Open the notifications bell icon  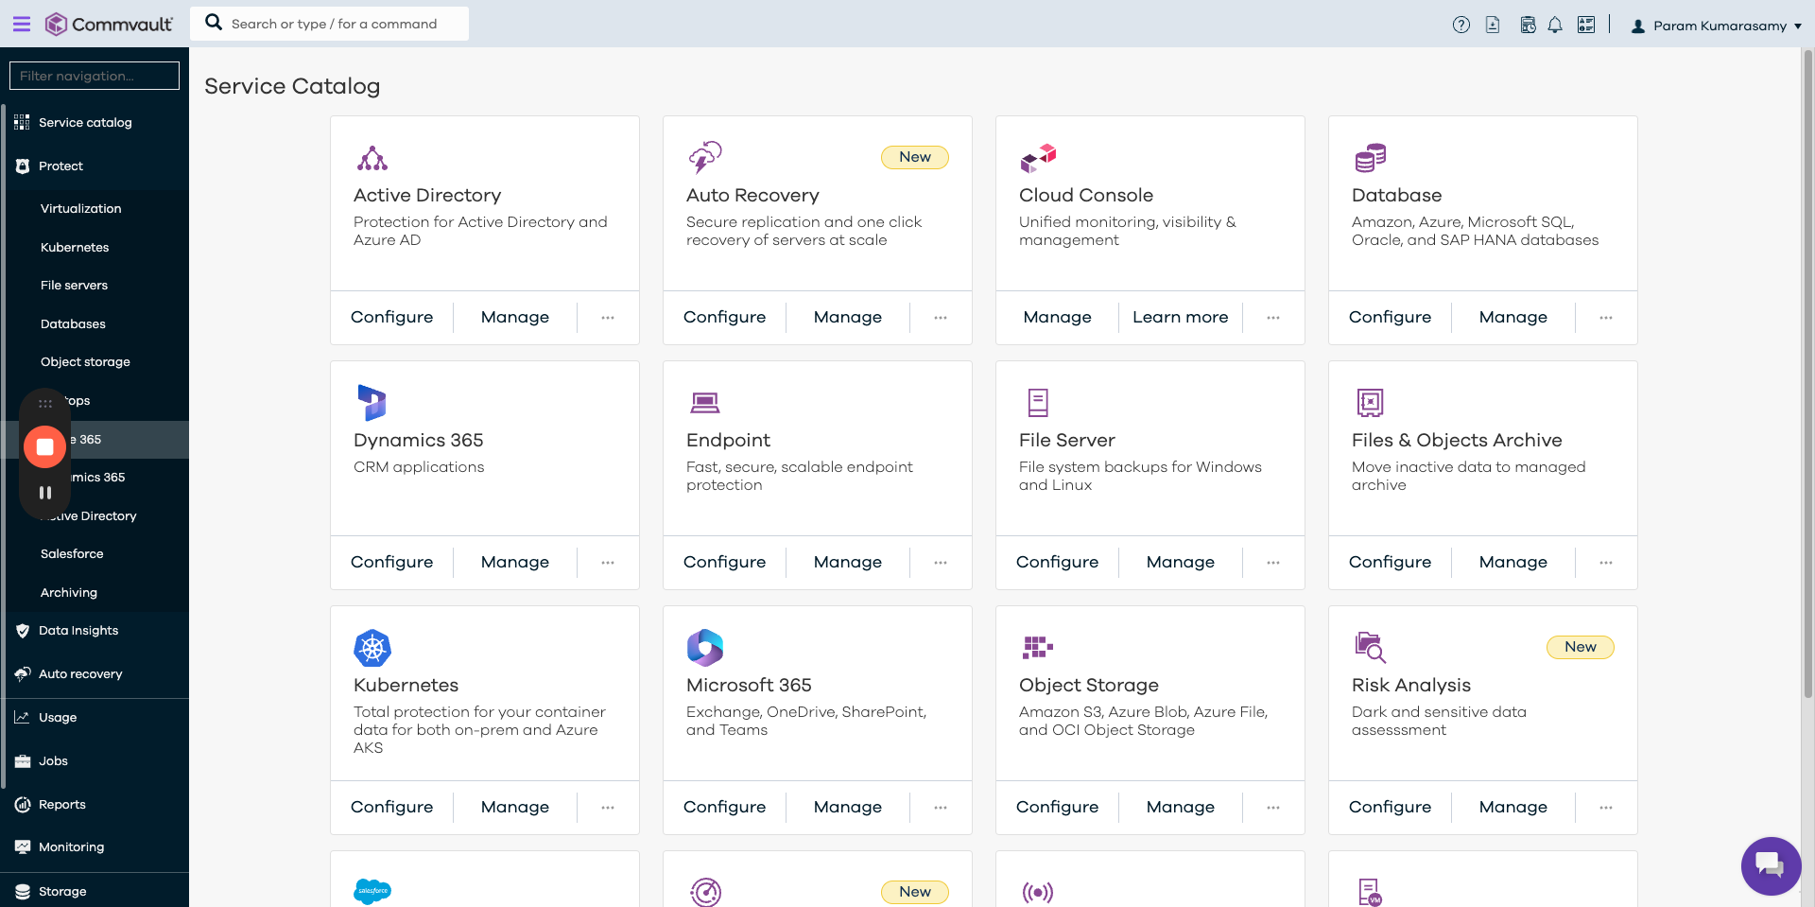tap(1555, 25)
